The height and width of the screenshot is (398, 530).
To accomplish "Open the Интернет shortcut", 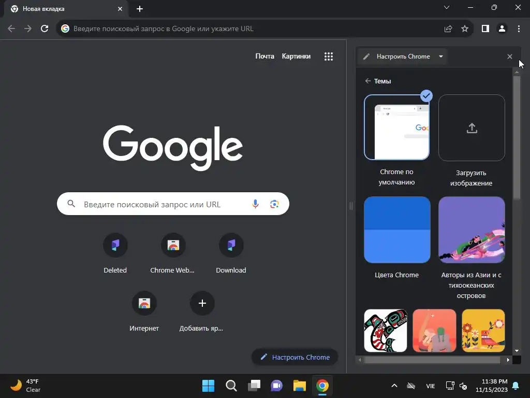I will tap(144, 311).
